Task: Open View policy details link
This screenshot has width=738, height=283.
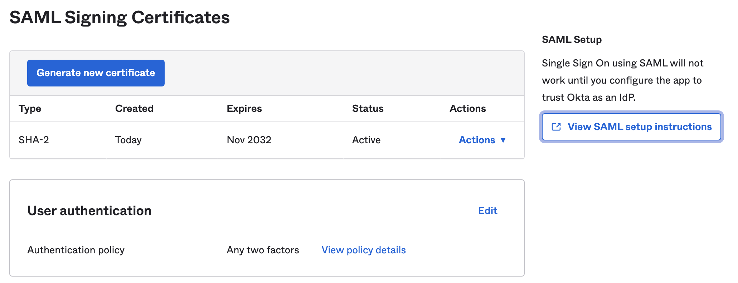Action: click(363, 250)
